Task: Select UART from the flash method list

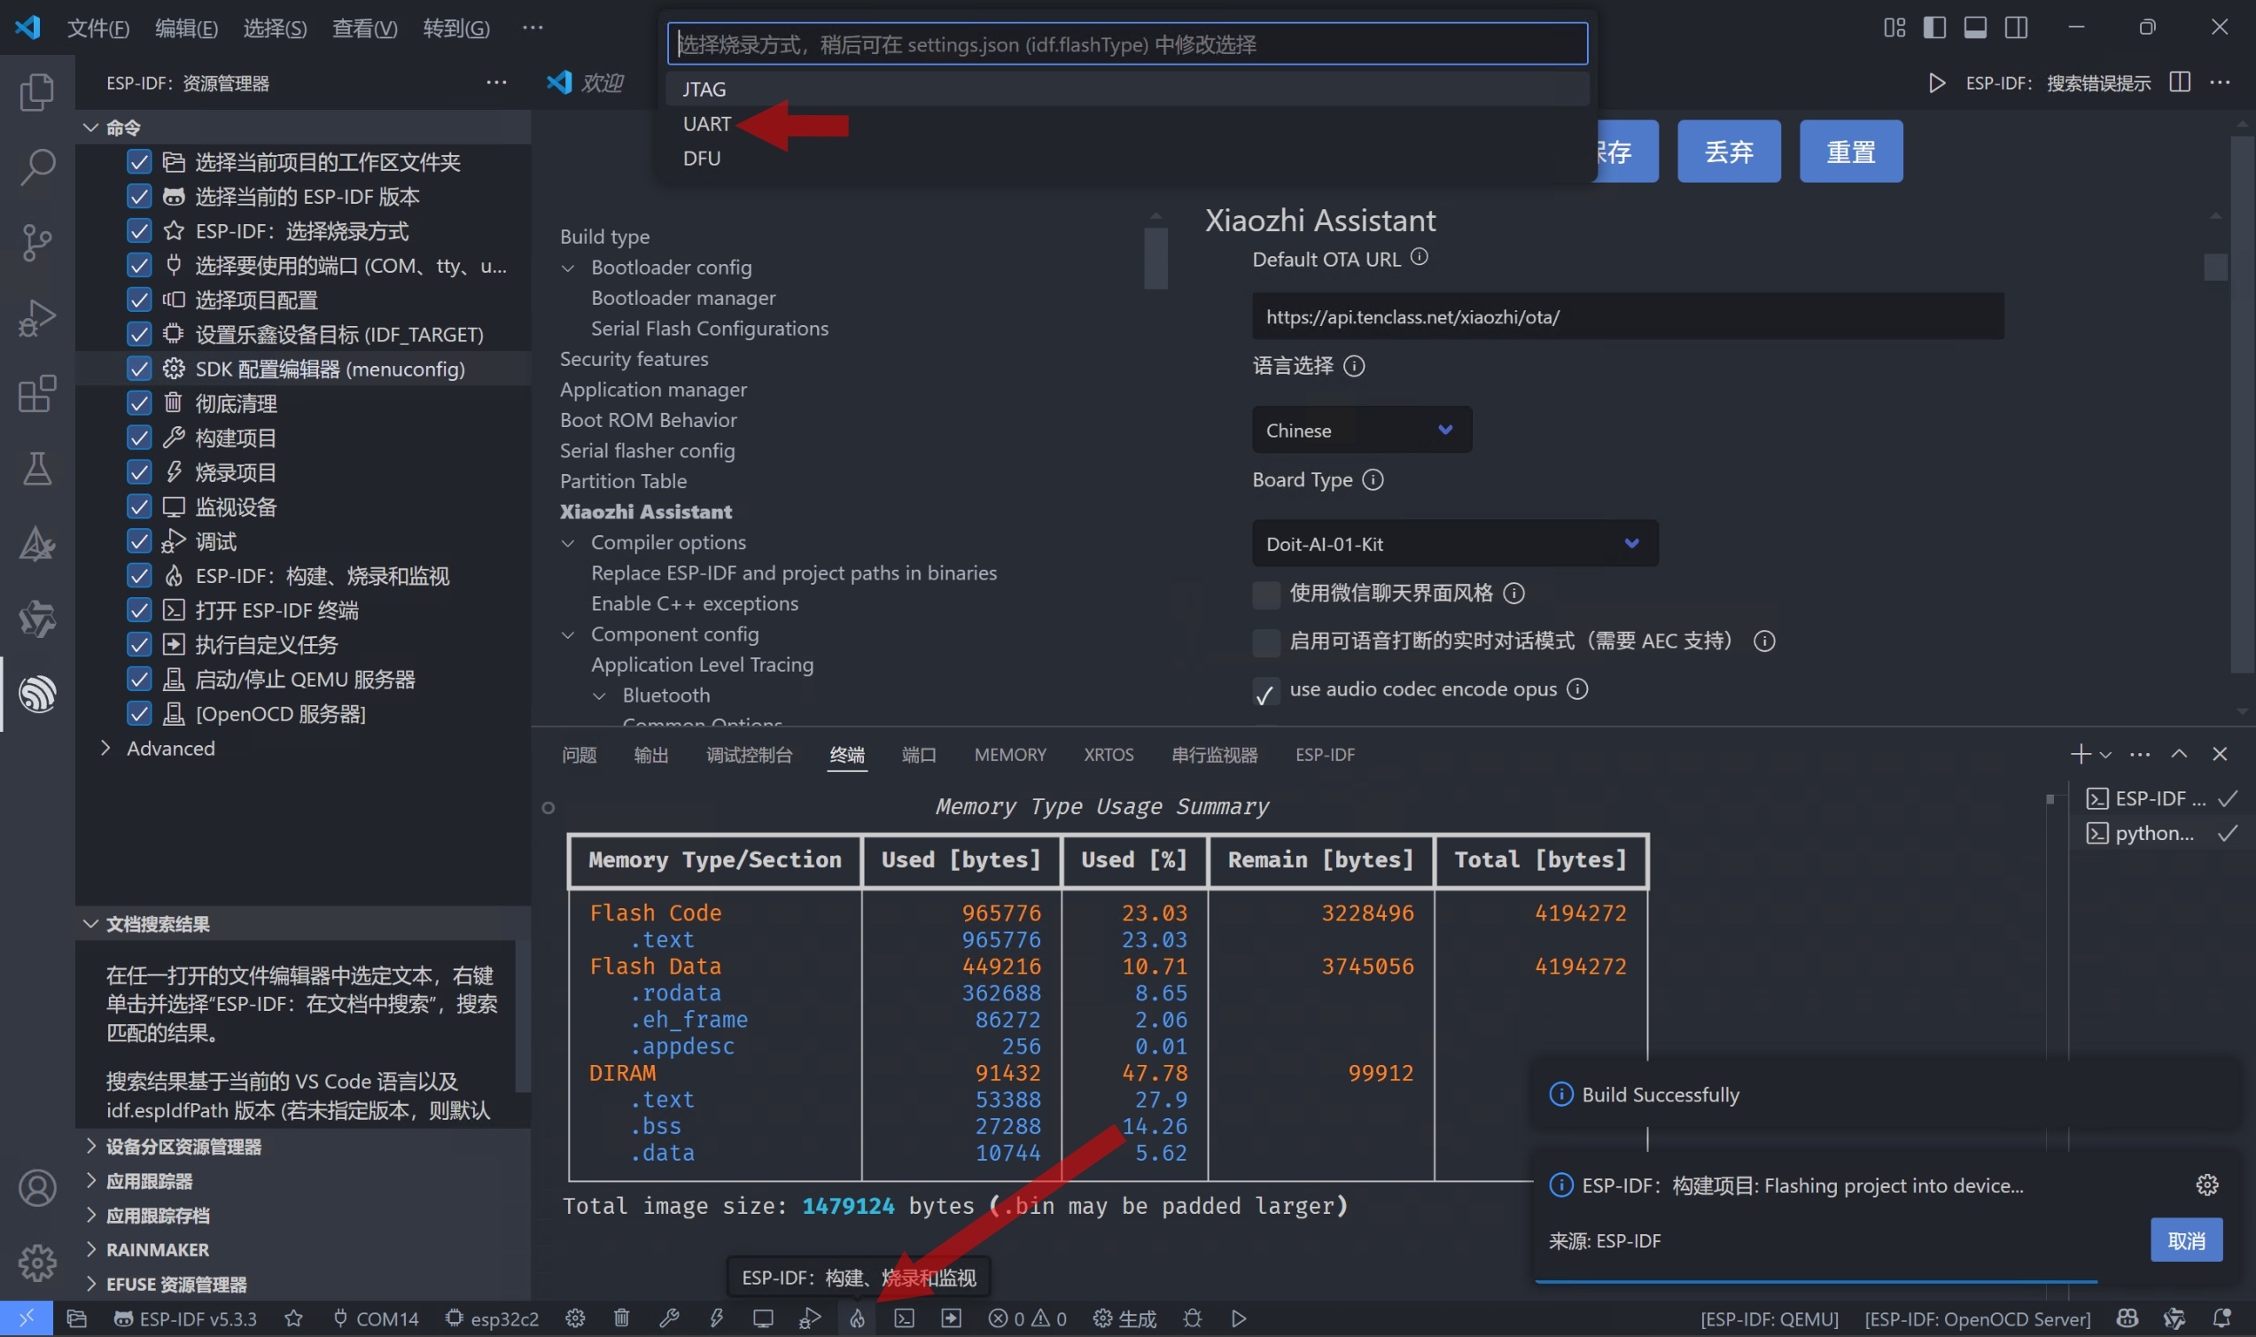Action: coord(706,123)
